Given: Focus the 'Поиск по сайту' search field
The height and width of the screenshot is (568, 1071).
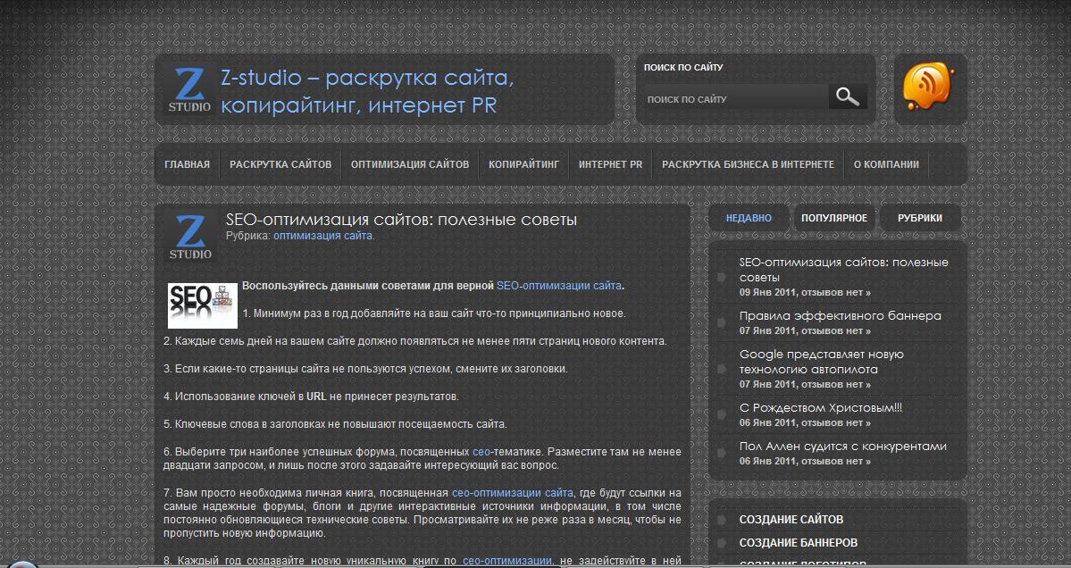Looking at the screenshot, I should click(735, 99).
